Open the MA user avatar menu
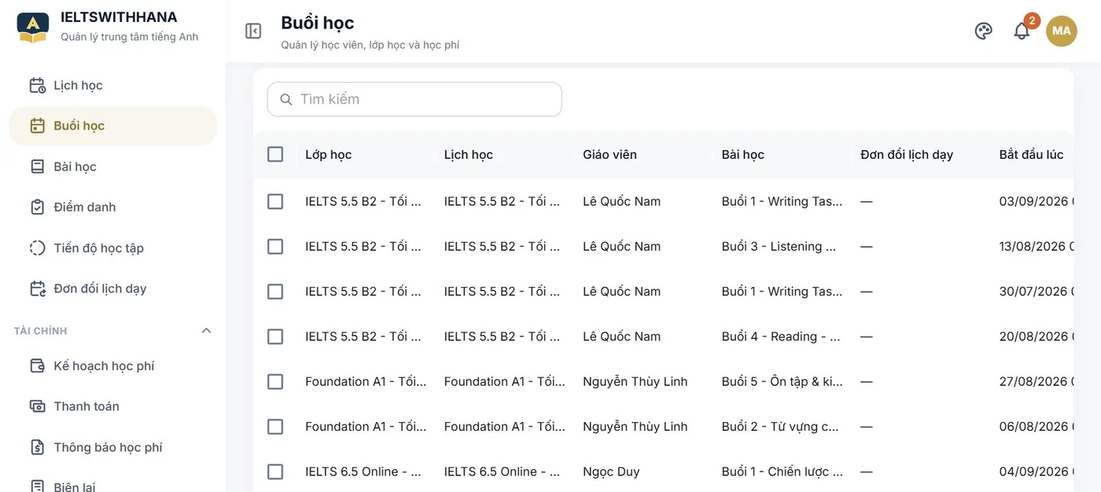This screenshot has height=492, width=1101. [1062, 31]
